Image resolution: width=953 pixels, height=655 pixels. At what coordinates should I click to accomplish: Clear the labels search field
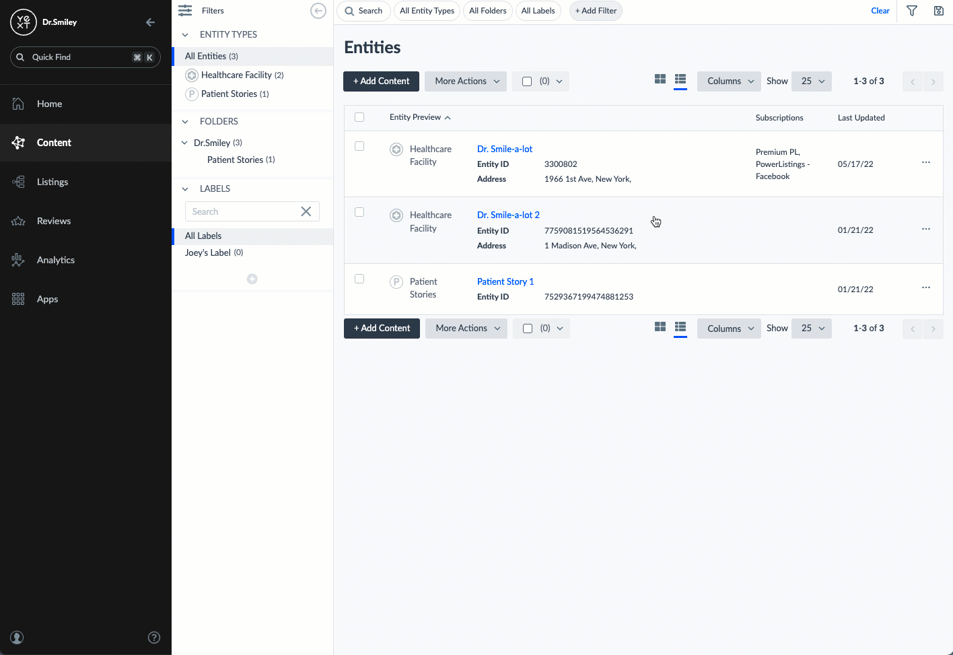point(306,211)
